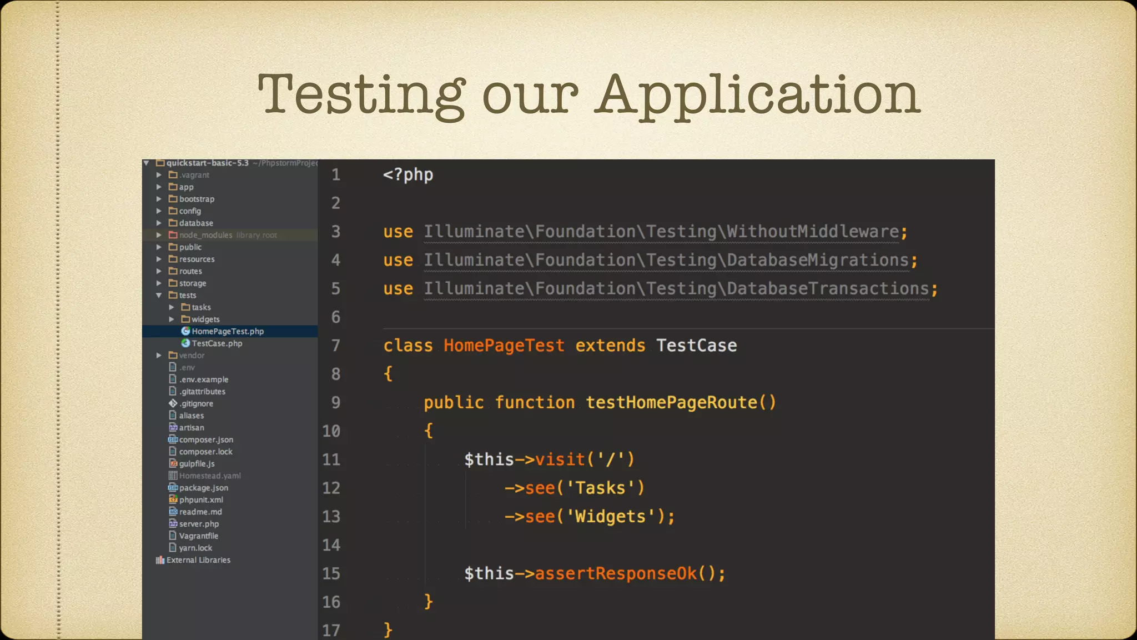1137x640 pixels.
Task: Click the <?php opening tag
Action: pos(408,175)
